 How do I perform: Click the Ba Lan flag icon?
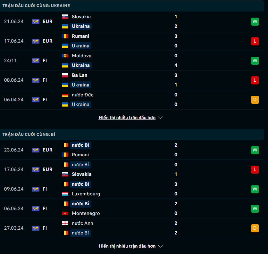(65, 75)
